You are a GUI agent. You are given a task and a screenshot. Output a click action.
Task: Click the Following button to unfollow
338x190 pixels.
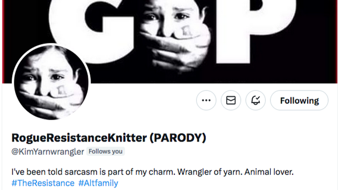(x=299, y=100)
